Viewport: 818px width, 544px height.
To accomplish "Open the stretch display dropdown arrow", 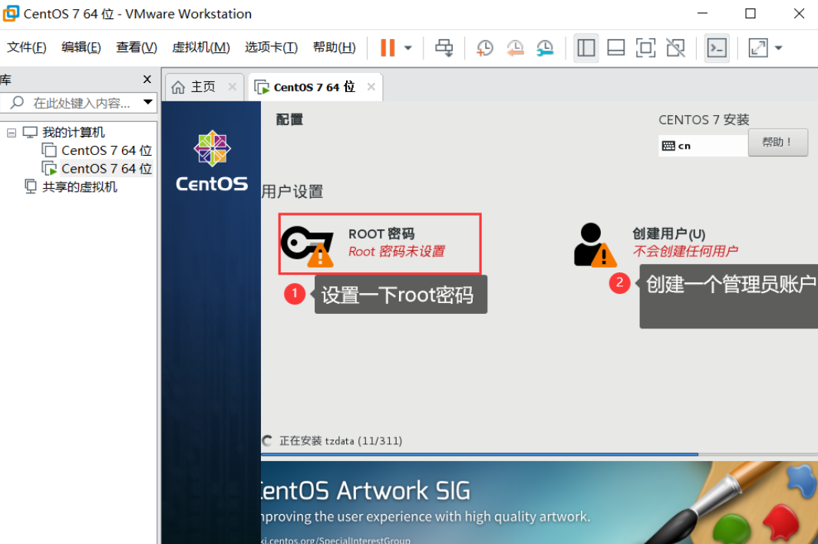I will (x=778, y=48).
